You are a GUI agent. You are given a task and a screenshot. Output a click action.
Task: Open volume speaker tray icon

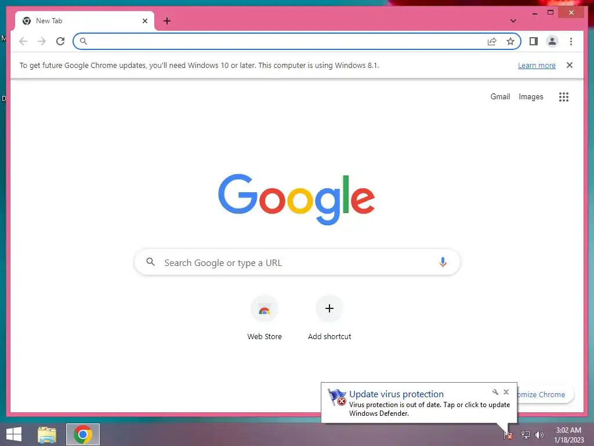(539, 435)
